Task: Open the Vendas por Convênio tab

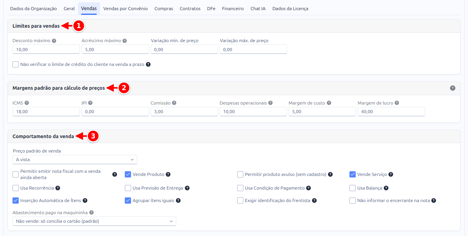Action: (126, 9)
